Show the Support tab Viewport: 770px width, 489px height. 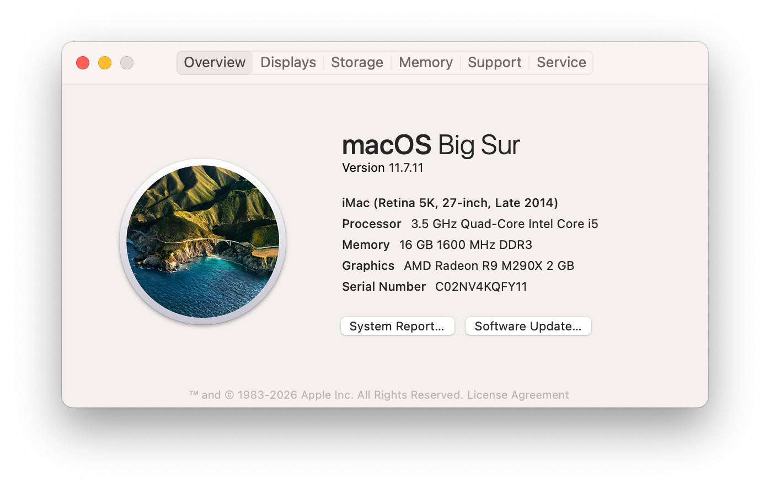[x=494, y=63]
